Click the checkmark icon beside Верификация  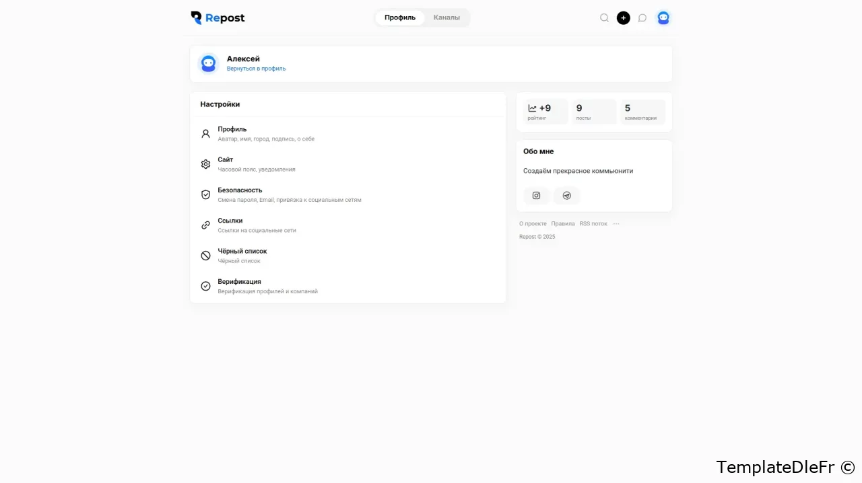click(x=205, y=286)
